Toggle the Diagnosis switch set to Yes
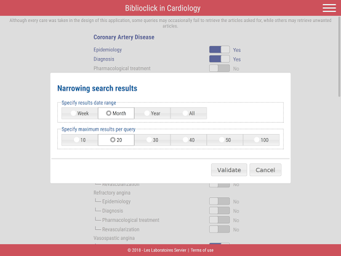Image resolution: width=341 pixels, height=256 pixels. pos(219,59)
